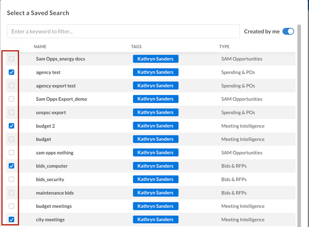
Task: Click the keyword filter input field
Action: pos(124,31)
